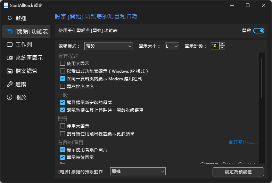The height and width of the screenshot is (183, 272).
Task: Enable 使用大圖示 under 所有程式
Action: (63, 63)
